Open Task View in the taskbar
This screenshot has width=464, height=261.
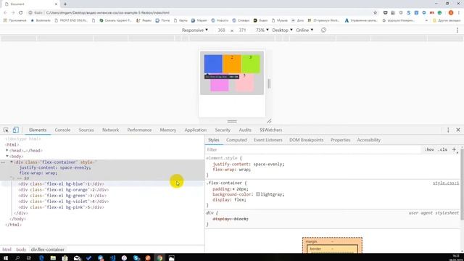click(29, 258)
